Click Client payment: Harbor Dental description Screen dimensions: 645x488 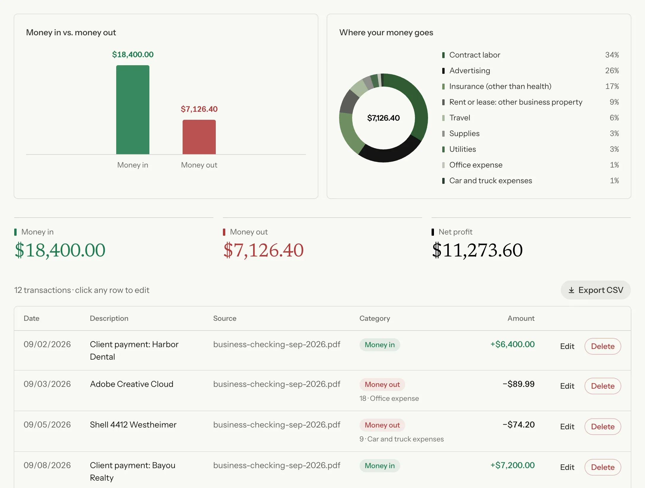click(x=134, y=350)
